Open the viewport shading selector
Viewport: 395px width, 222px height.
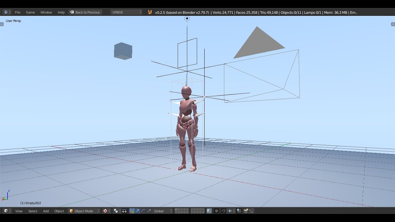pos(107,211)
